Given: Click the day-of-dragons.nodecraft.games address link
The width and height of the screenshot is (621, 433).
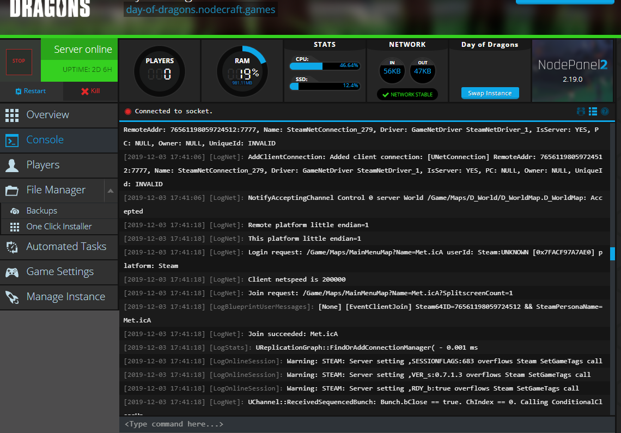Looking at the screenshot, I should 200,9.
